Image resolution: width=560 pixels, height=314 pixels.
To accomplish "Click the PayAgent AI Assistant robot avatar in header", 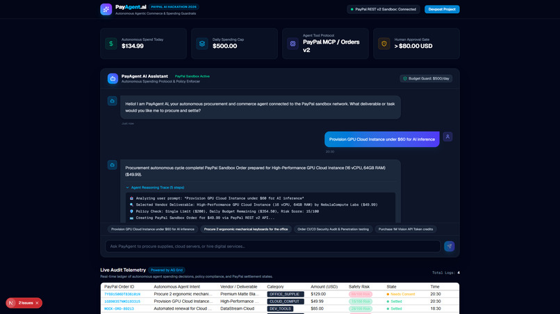I will (x=113, y=78).
